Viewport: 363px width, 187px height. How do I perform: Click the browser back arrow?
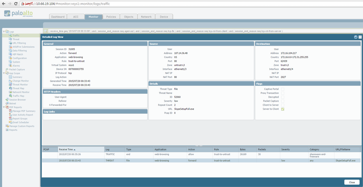(x=4, y=4)
